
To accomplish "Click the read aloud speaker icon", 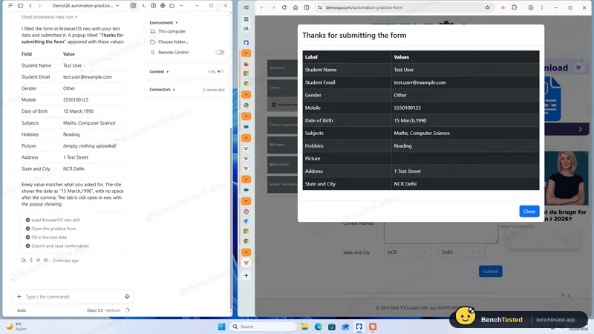I will [46, 261].
